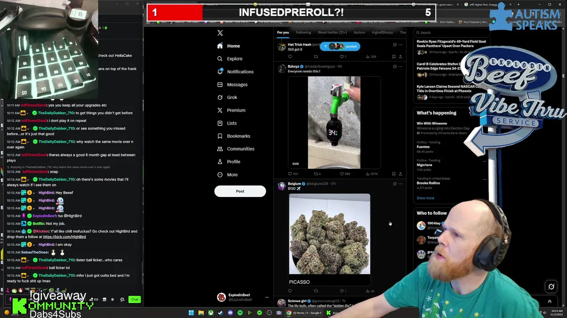
Task: Open settings gear in Kick chat footer
Action: click(x=112, y=299)
